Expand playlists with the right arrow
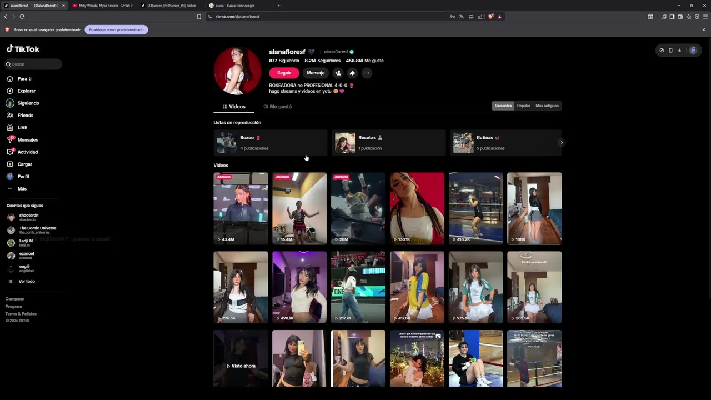This screenshot has width=711, height=400. pos(562,143)
